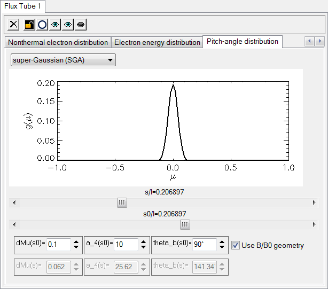Click the s/l slider right arrow
Screen dimensions: 328x289
(x=314, y=202)
